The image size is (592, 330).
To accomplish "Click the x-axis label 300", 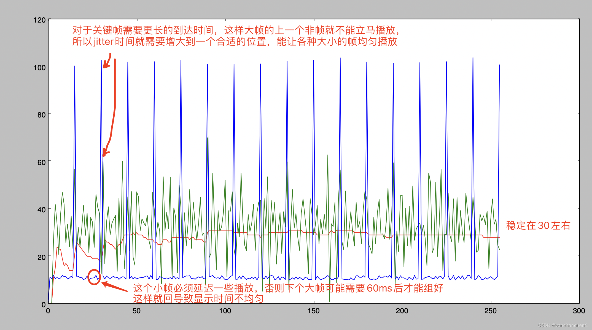I will click(x=579, y=311).
